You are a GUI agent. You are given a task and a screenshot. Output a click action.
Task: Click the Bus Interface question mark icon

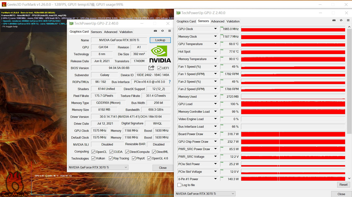(x=170, y=82)
